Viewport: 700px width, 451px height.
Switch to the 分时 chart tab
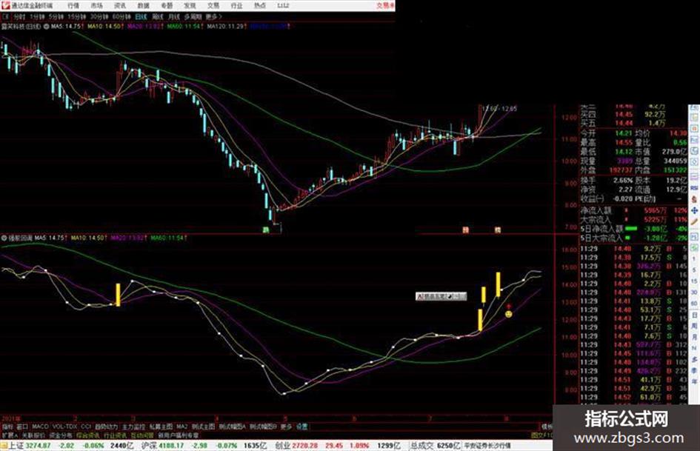click(x=19, y=16)
